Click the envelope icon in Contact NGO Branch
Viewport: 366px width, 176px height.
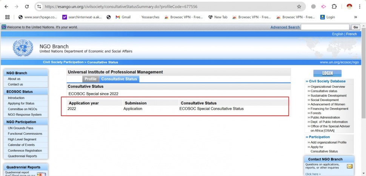click(349, 167)
